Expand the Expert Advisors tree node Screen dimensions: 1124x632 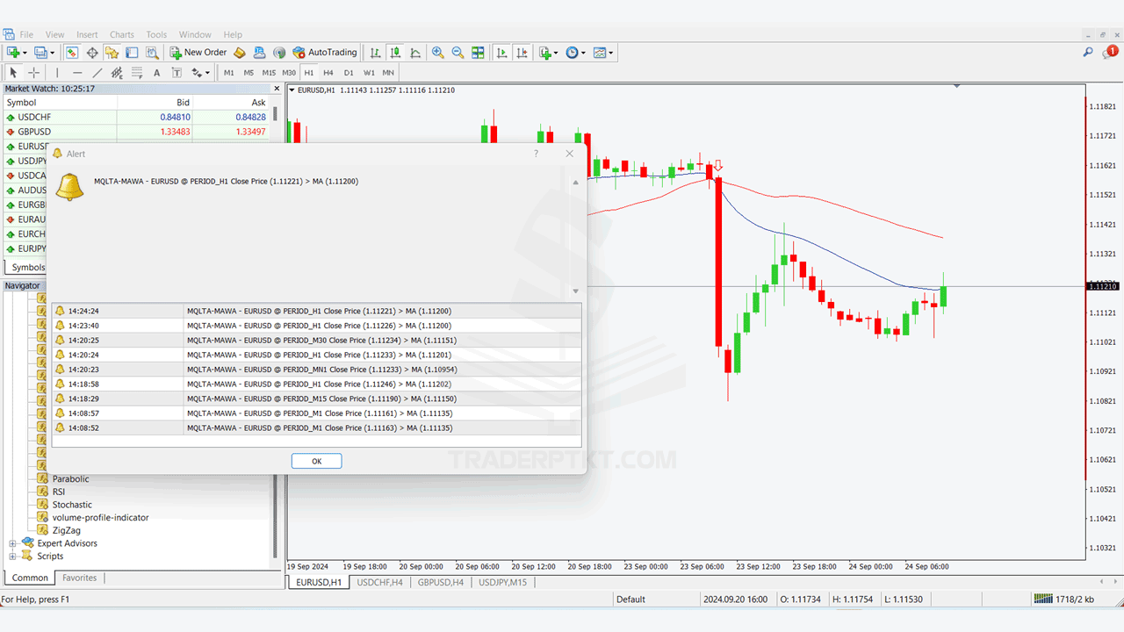[x=13, y=543]
